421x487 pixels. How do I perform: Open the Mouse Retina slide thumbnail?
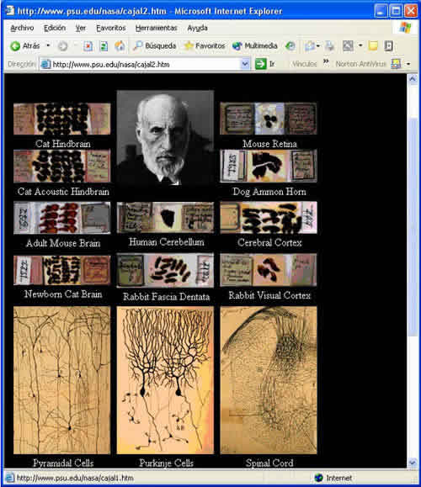(x=269, y=119)
